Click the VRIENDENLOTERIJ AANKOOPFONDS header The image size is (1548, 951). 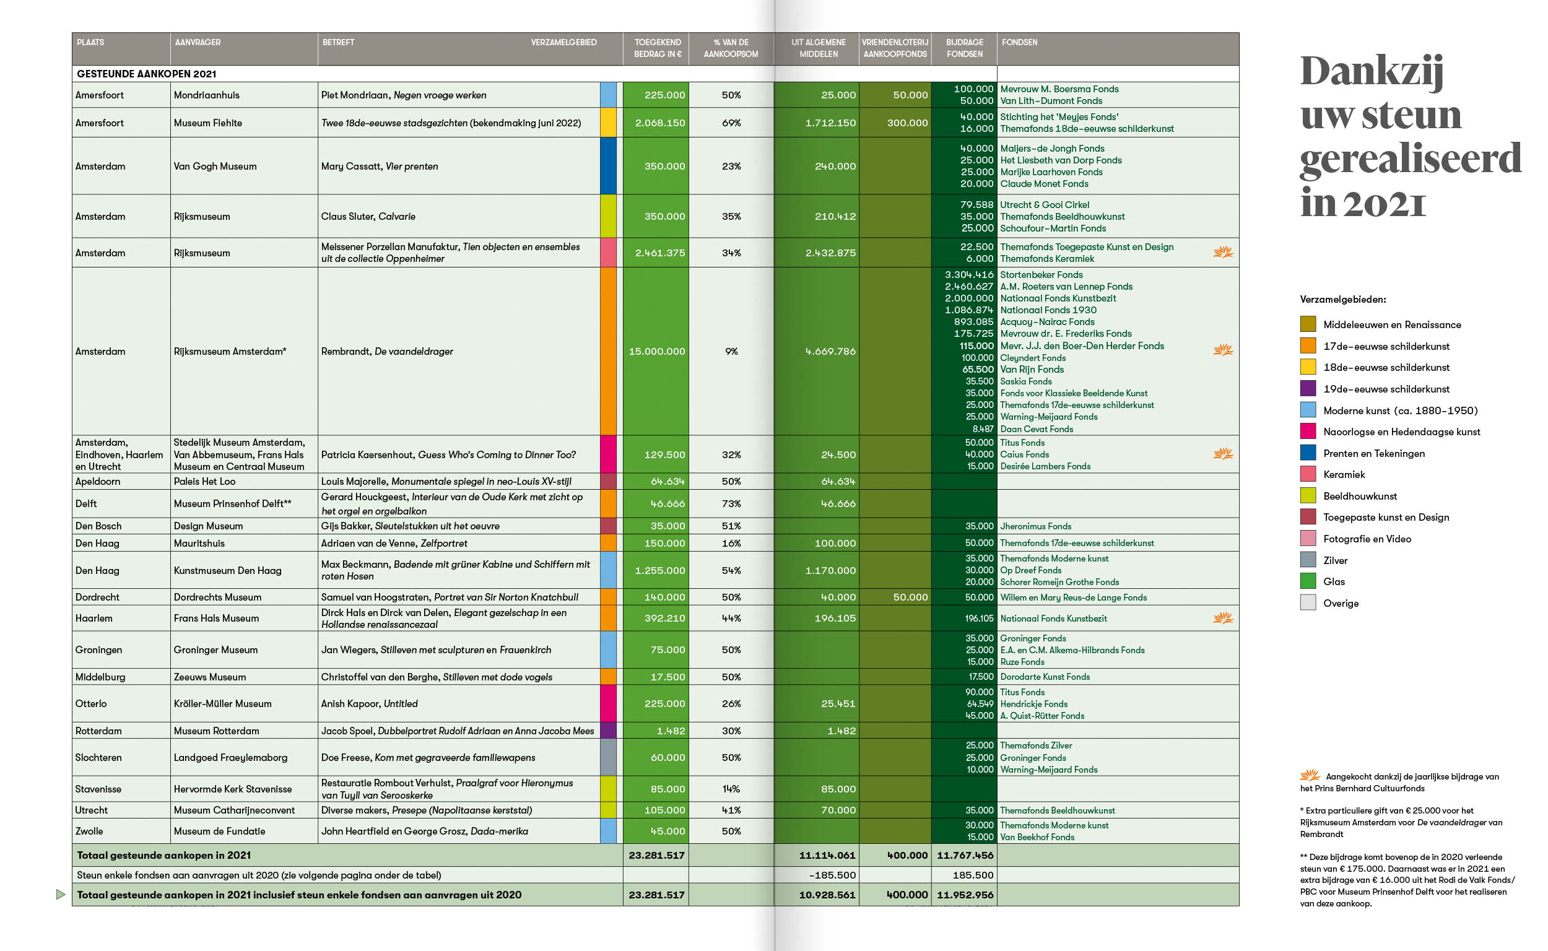tap(895, 48)
